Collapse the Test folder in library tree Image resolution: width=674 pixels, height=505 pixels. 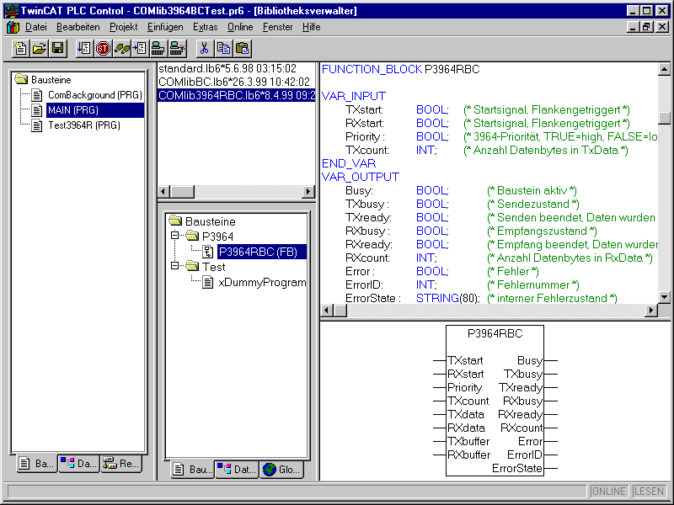174,265
